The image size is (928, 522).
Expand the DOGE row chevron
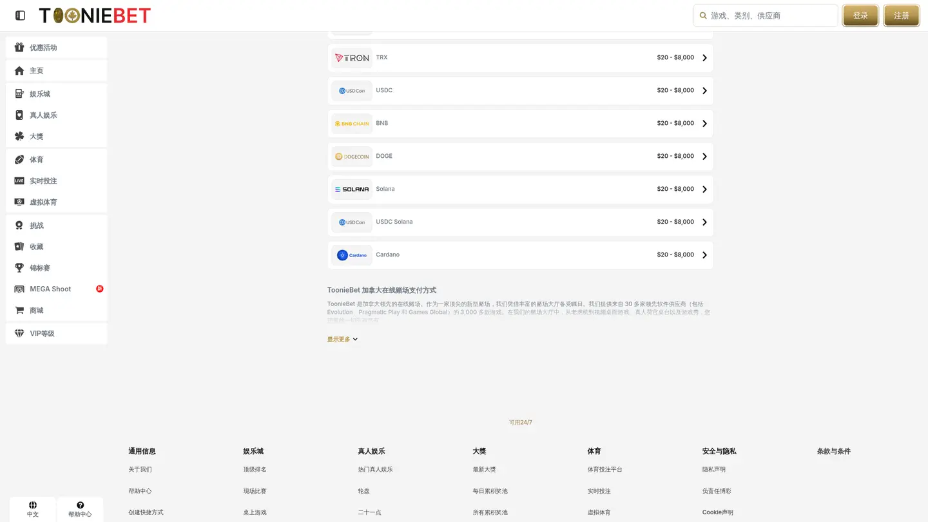point(704,157)
